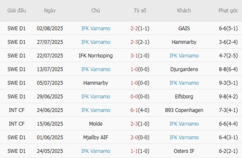
Task: Click the Elfsborg team name
Action: (184, 97)
